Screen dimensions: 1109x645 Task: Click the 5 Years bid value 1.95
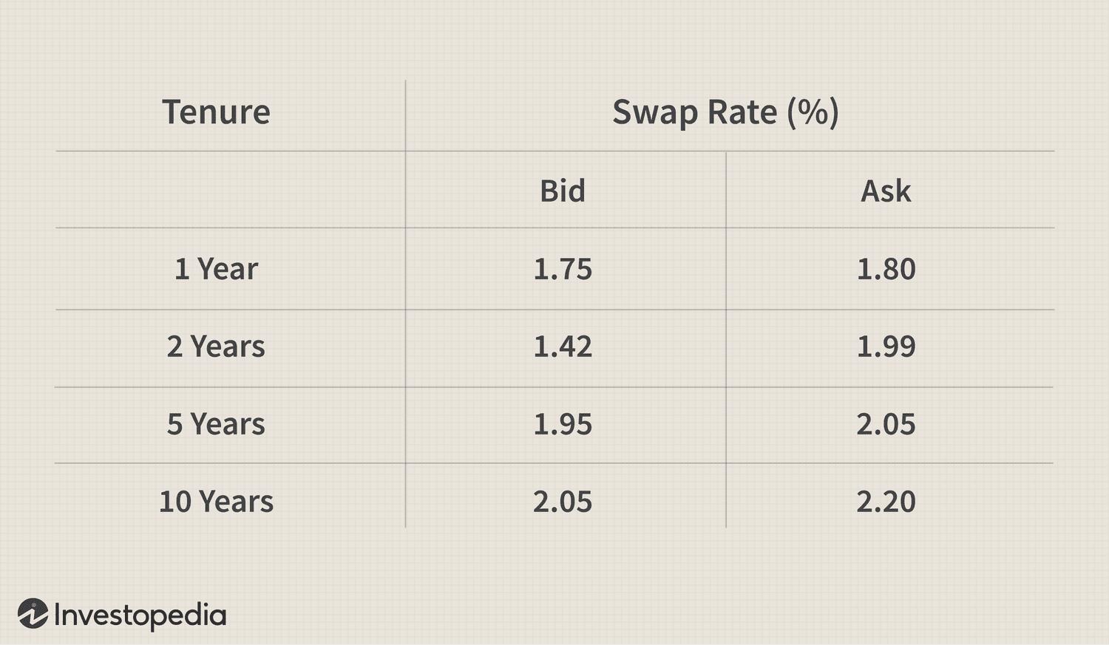563,424
